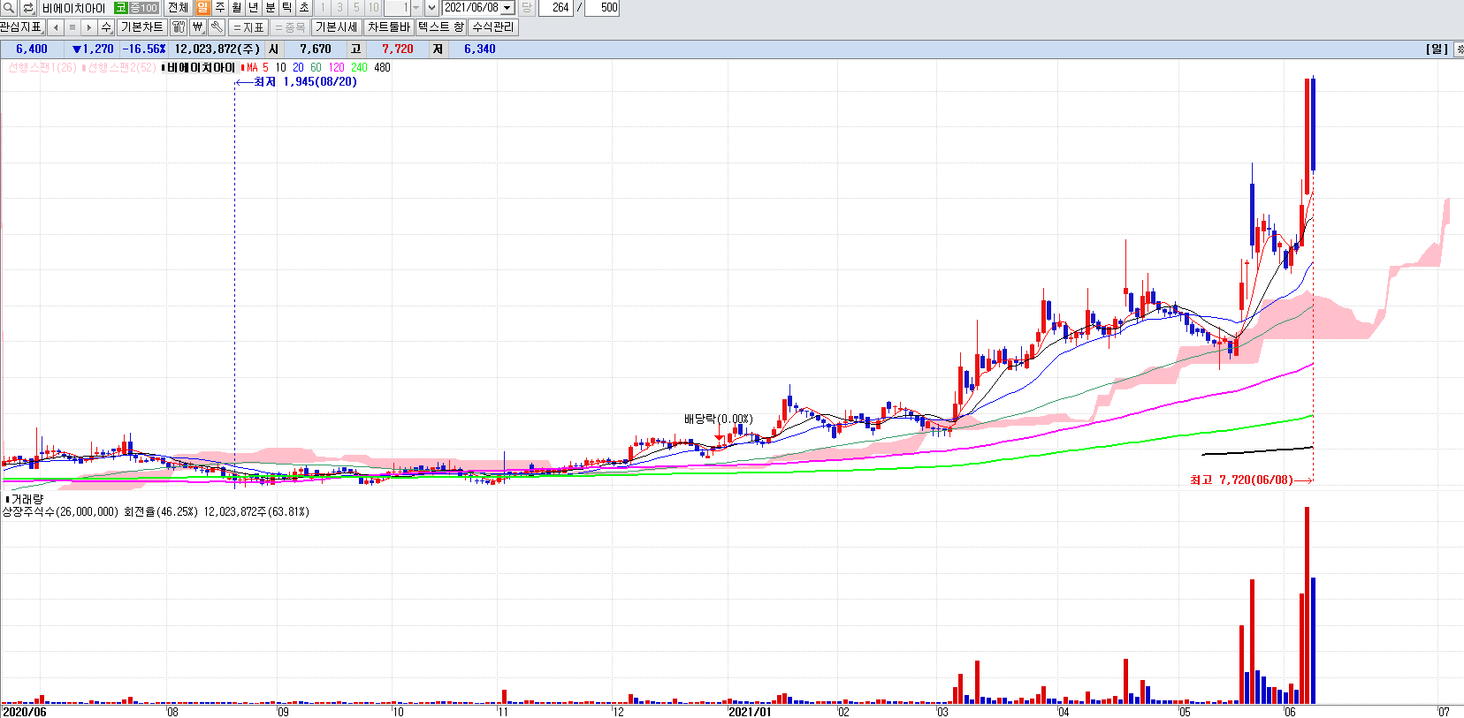The height and width of the screenshot is (718, 1464).
Task: Open the wrench configuration icon
Action: tap(216, 27)
